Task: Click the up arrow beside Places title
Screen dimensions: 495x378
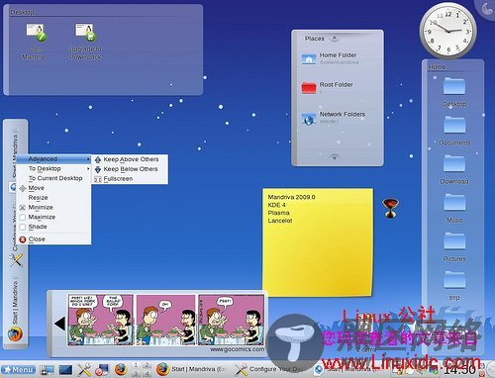Action: coord(335,39)
